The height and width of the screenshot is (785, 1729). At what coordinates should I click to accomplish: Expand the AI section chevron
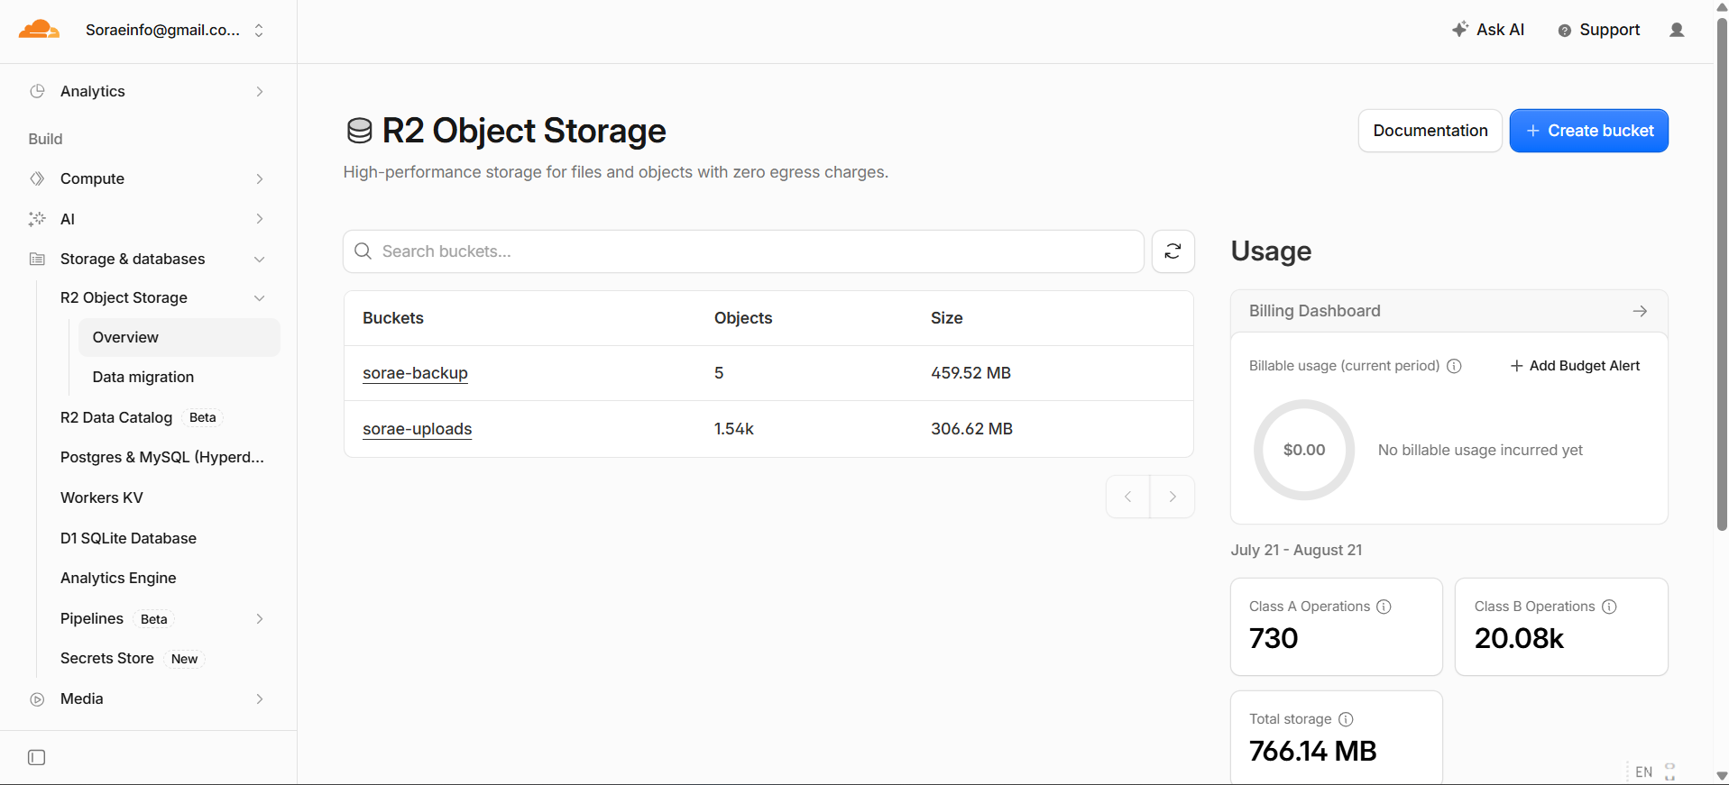[x=260, y=219]
